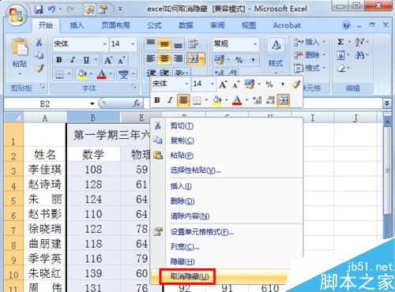Switch to the 公式 ribbon tab
The width and height of the screenshot is (395, 292).
click(x=154, y=25)
